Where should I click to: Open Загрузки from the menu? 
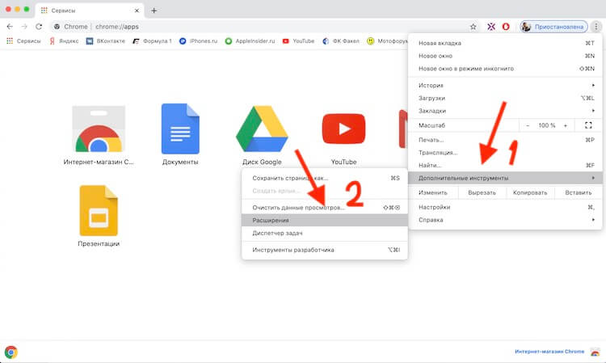pos(505,98)
